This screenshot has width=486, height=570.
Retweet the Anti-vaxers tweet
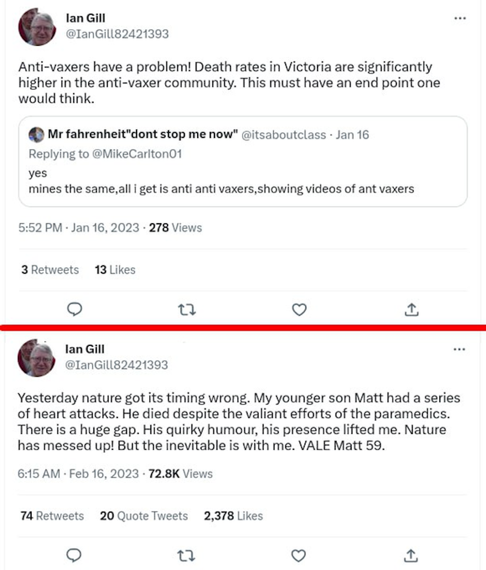pyautogui.click(x=187, y=310)
